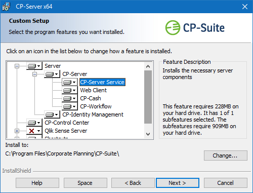Click the Web Client feature drive icon

point(70,90)
